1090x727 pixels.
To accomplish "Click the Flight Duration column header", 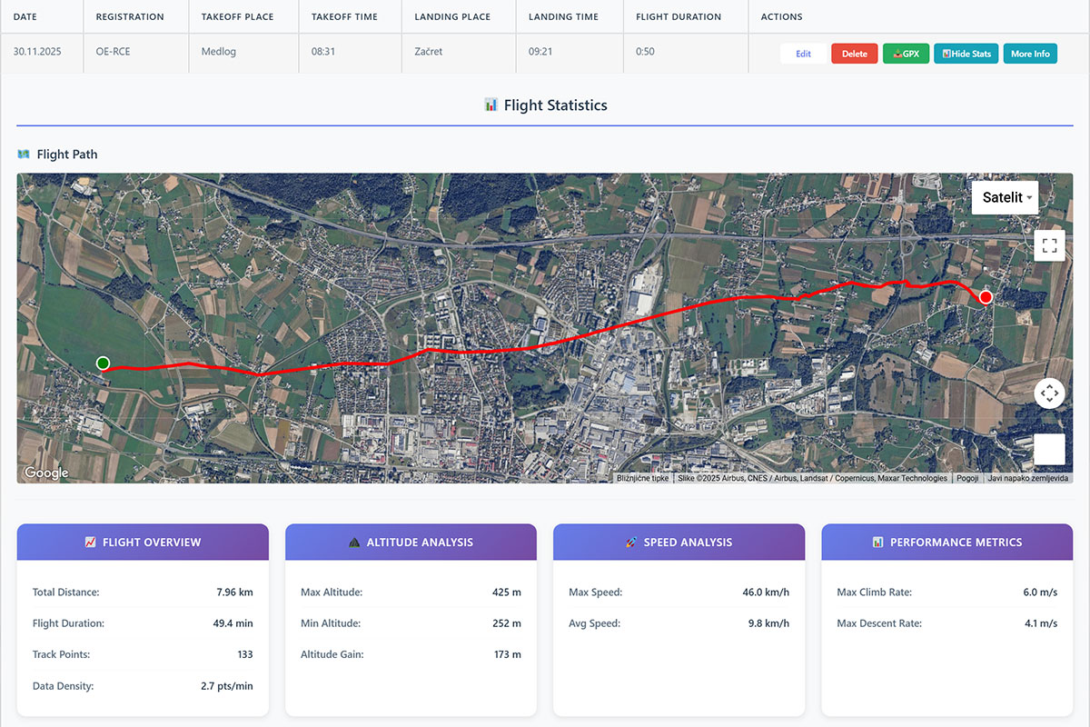I will click(x=678, y=16).
